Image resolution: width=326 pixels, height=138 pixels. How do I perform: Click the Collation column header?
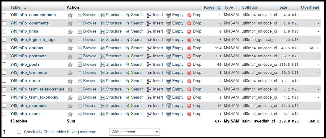point(250,7)
